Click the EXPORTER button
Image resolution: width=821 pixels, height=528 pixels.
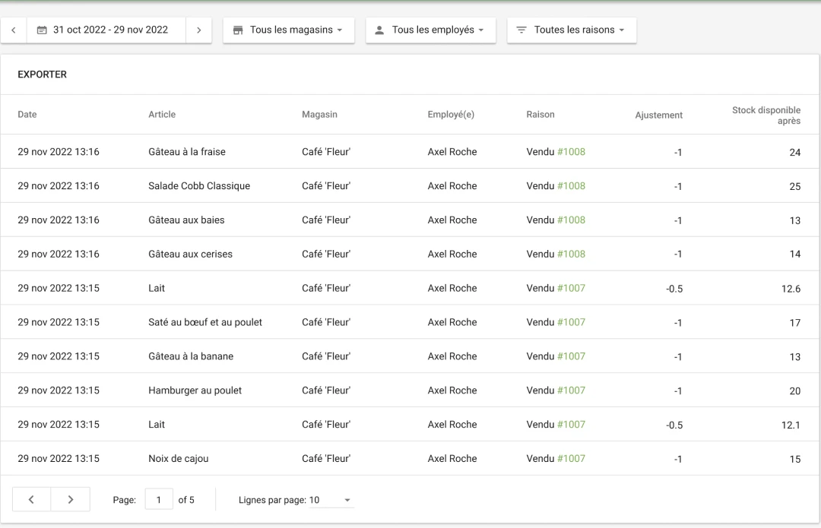pos(42,74)
